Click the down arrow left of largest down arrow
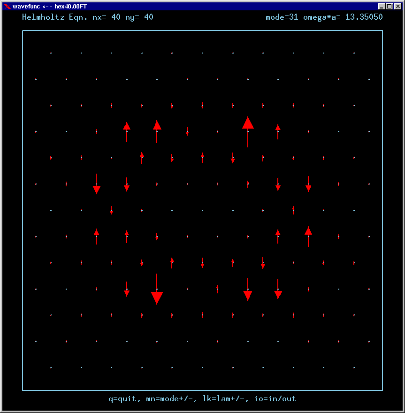 coord(127,289)
